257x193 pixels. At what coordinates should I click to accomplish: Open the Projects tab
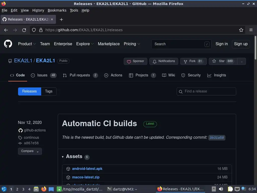(x=142, y=75)
